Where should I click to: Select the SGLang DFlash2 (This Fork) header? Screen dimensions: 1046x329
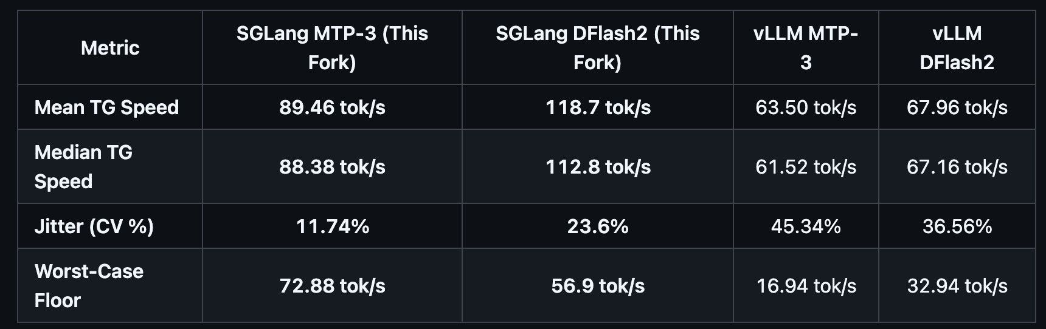598,47
